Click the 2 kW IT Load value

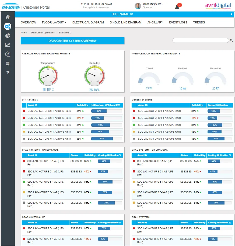click(149, 88)
